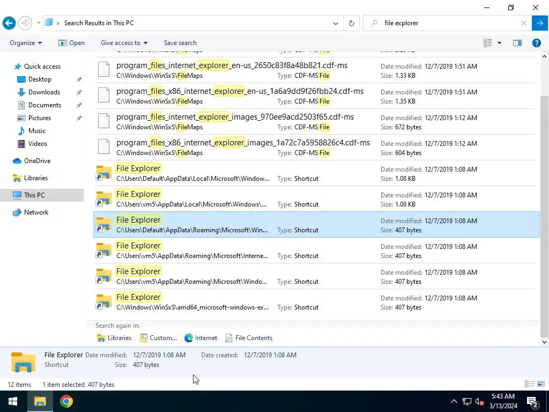549x412 pixels.
Task: Open network status in system tray
Action: click(x=467, y=401)
